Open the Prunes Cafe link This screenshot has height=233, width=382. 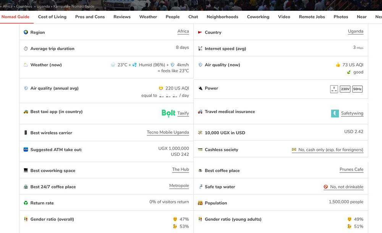point(351,169)
